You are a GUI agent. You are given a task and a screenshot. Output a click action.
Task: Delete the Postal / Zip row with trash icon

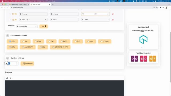113,20
